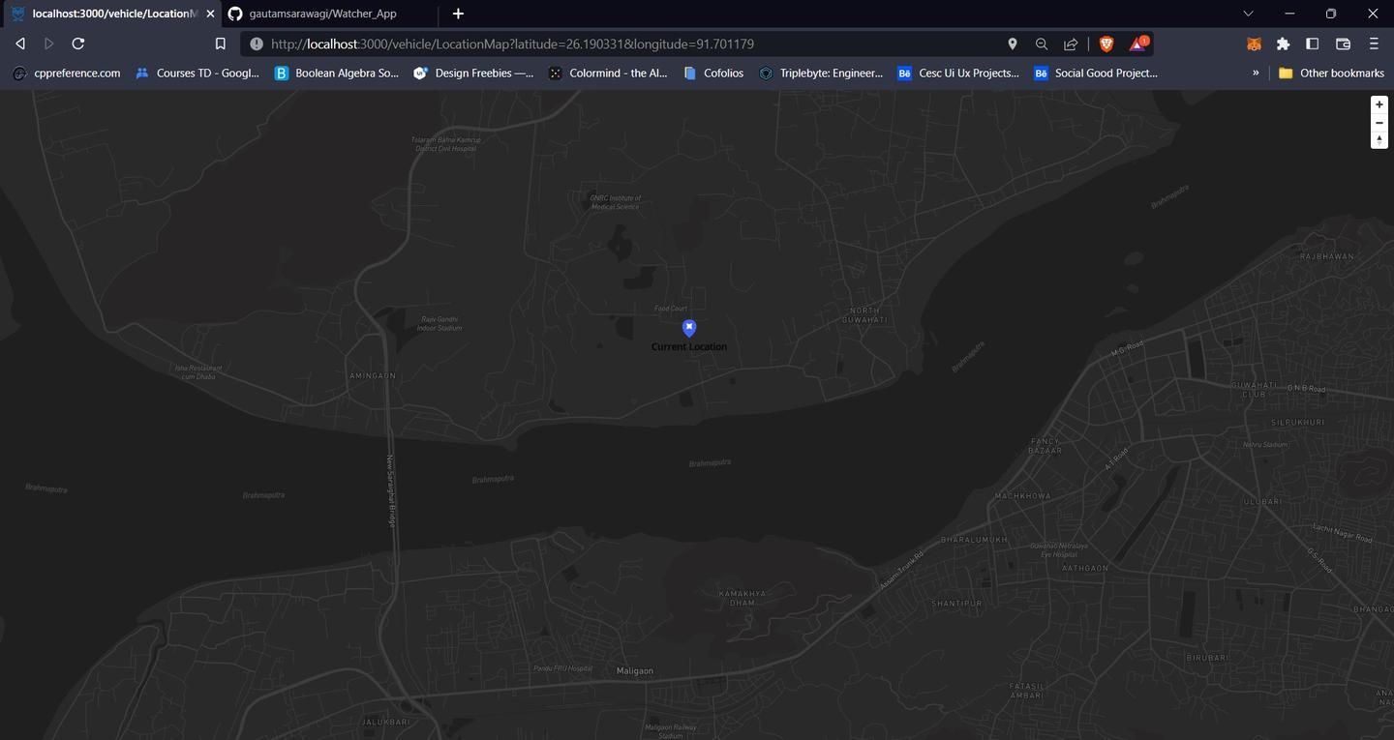Click the RAJBHAWAN map label
The width and height of the screenshot is (1394, 740).
[x=1327, y=256]
